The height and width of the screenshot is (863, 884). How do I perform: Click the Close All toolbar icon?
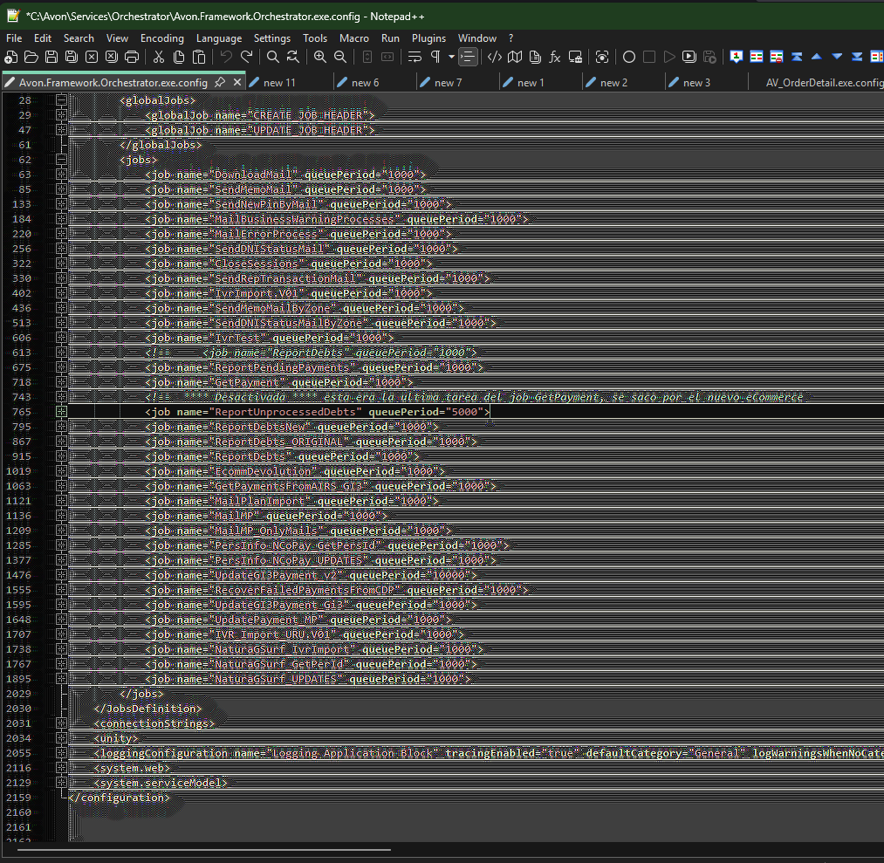click(x=112, y=57)
